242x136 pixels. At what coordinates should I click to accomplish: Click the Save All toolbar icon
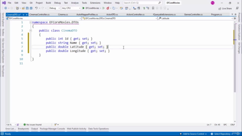[31, 8]
